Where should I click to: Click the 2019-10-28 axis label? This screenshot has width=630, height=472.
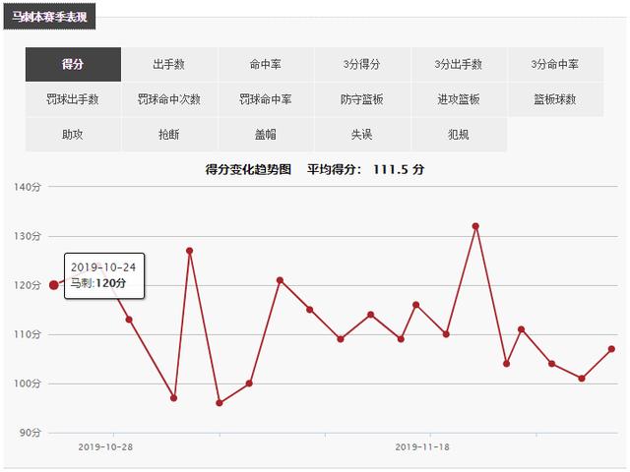click(x=105, y=447)
